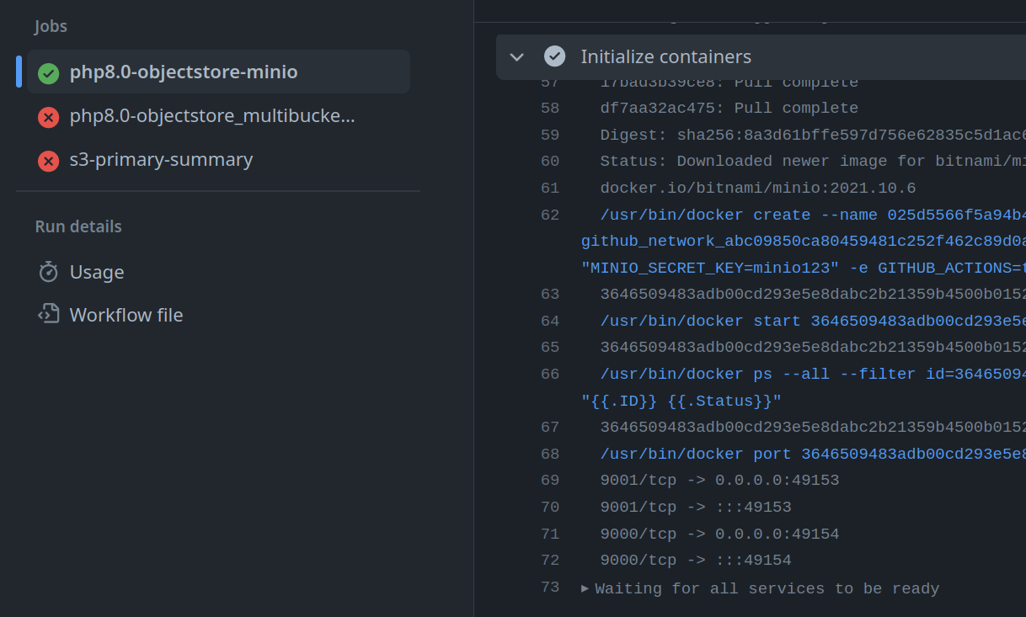Expand 'Waiting for all services to be ready'
Screen dimensions: 1026x617
point(585,588)
